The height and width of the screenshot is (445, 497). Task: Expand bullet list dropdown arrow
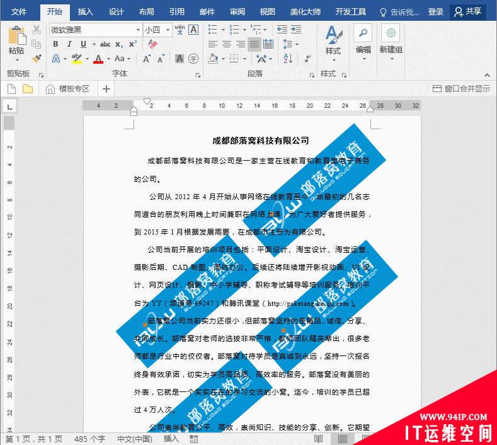coord(223,30)
